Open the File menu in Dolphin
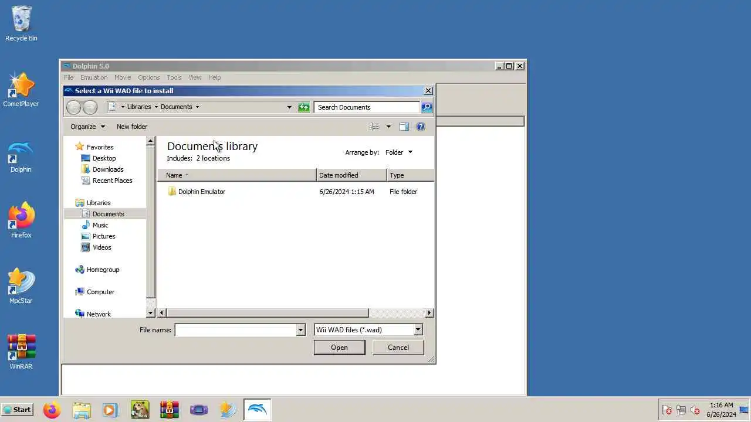The height and width of the screenshot is (422, 751). [69, 77]
